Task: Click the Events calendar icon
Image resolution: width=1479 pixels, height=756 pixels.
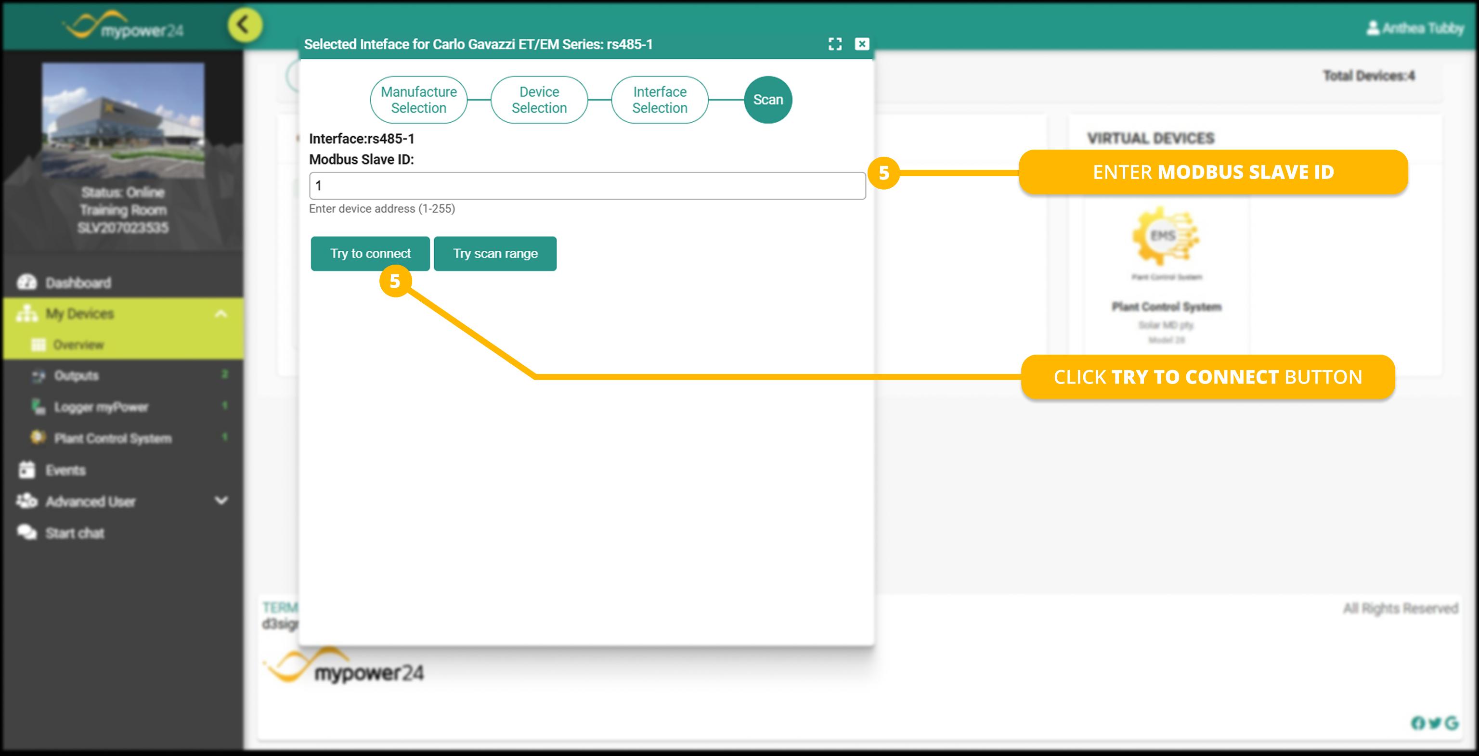Action: [x=27, y=470]
